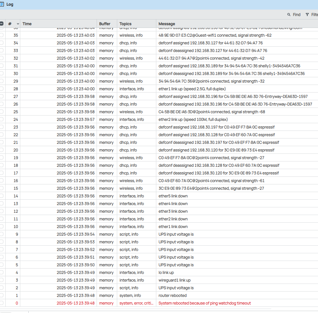
Task: Select the 'wireguard1 link up' message
Action: (x=174, y=280)
